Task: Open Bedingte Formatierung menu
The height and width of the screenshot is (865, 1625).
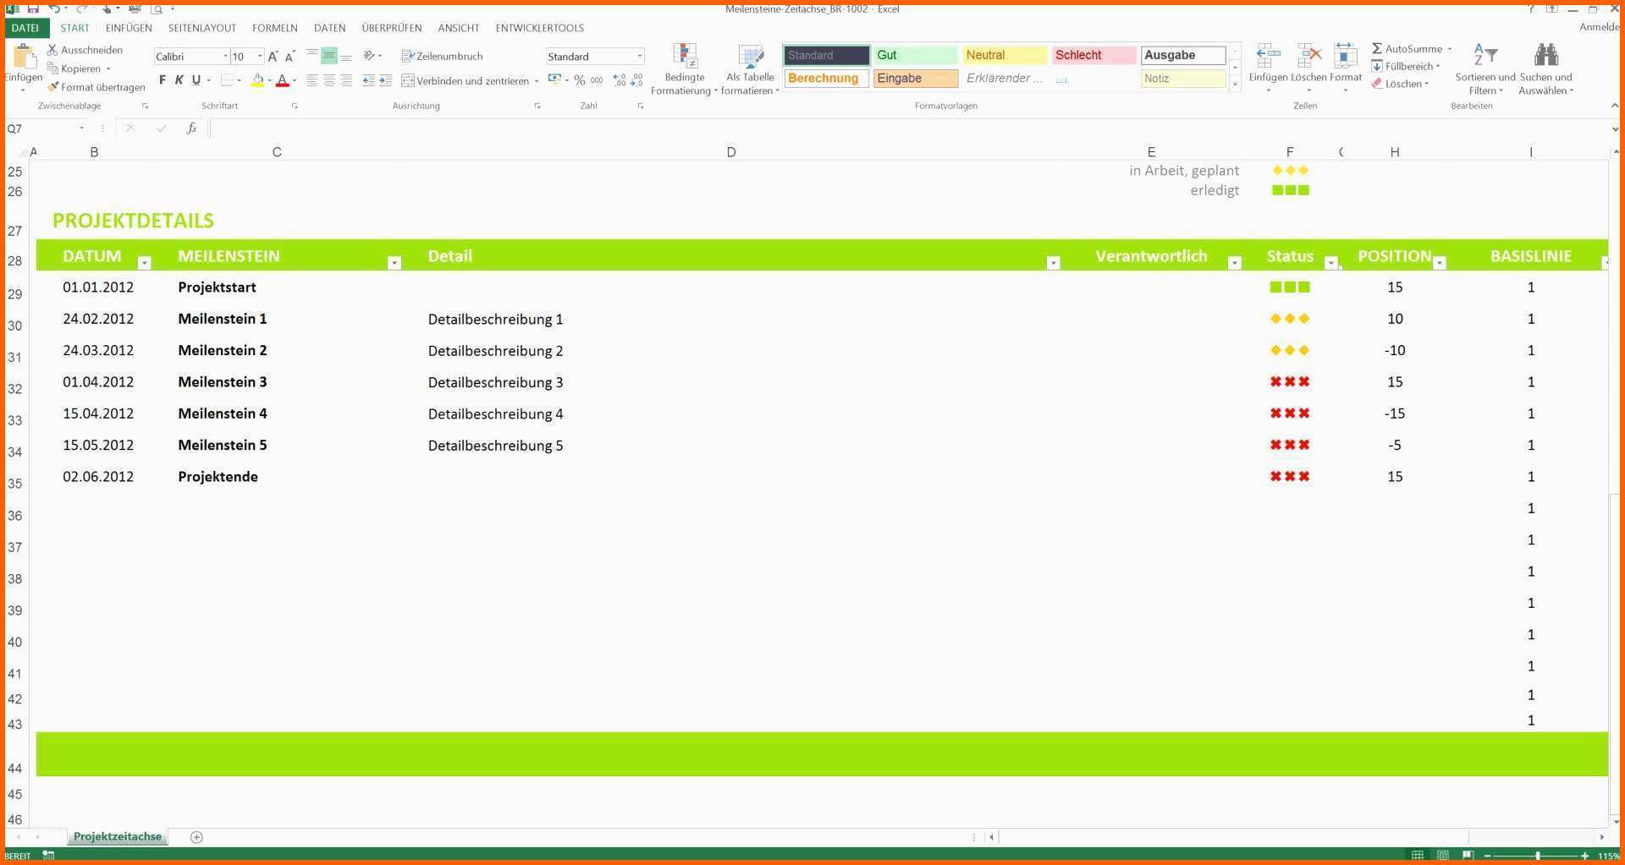Action: pos(685,68)
